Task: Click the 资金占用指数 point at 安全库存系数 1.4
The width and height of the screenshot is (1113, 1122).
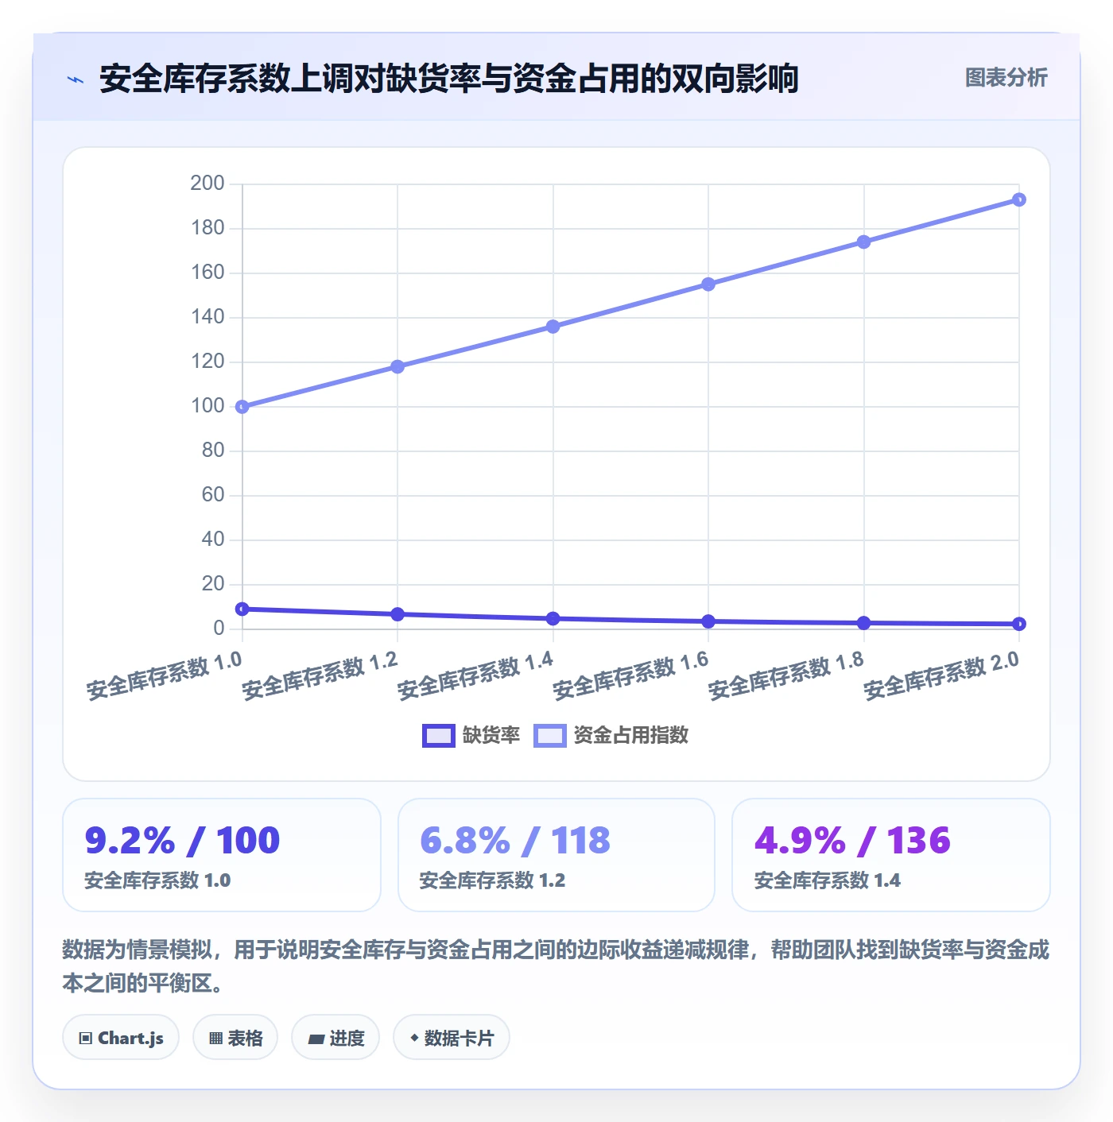Action: click(x=553, y=327)
